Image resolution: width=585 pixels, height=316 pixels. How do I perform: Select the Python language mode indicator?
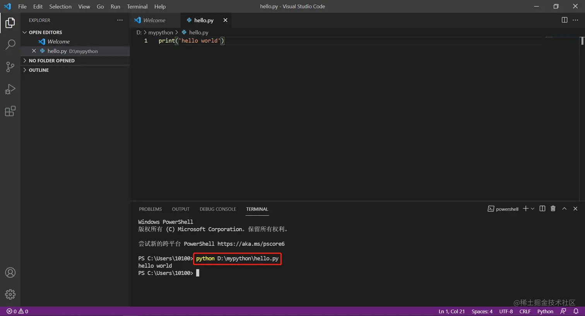click(545, 311)
